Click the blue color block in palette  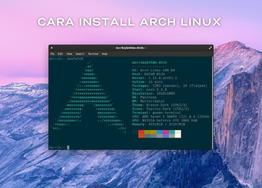point(160,132)
